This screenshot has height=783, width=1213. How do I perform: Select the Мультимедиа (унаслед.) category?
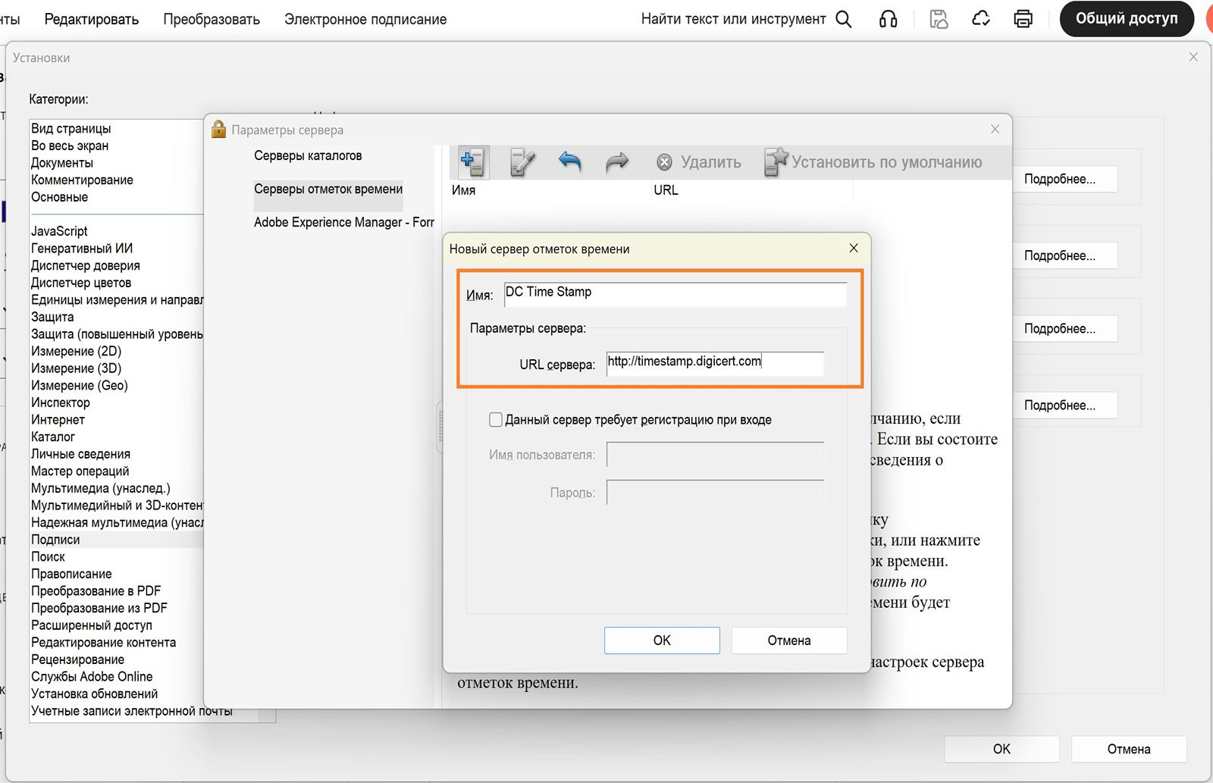point(101,488)
